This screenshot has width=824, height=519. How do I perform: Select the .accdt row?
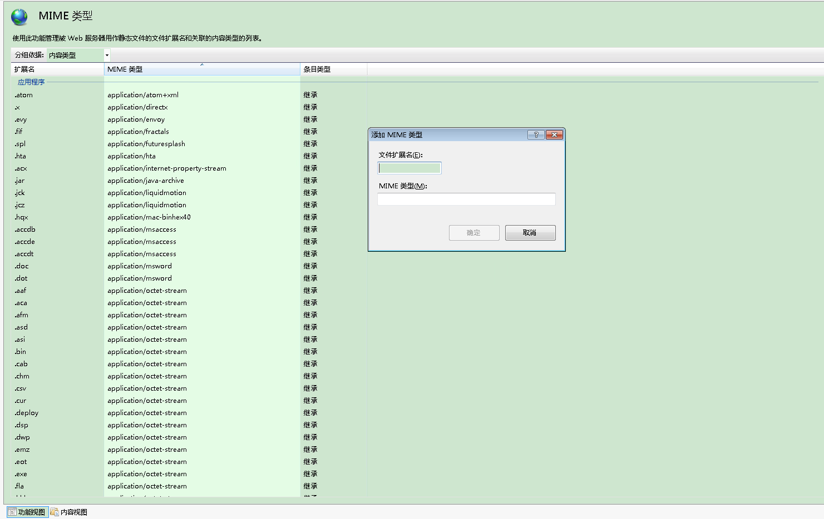coord(189,254)
